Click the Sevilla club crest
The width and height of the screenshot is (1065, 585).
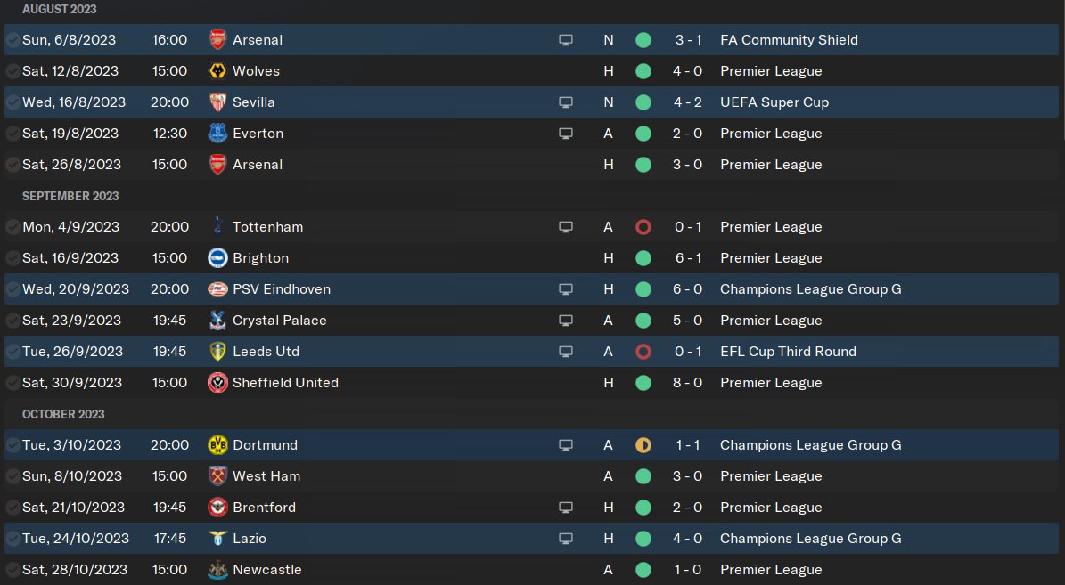coord(217,102)
